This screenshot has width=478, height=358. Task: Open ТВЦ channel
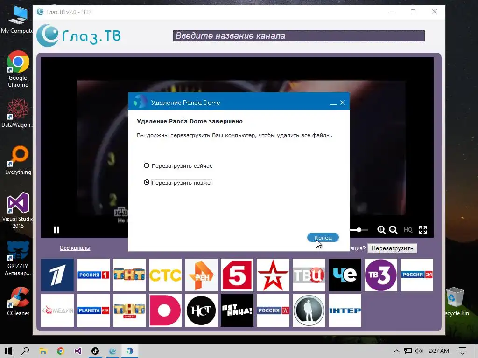pos(309,275)
